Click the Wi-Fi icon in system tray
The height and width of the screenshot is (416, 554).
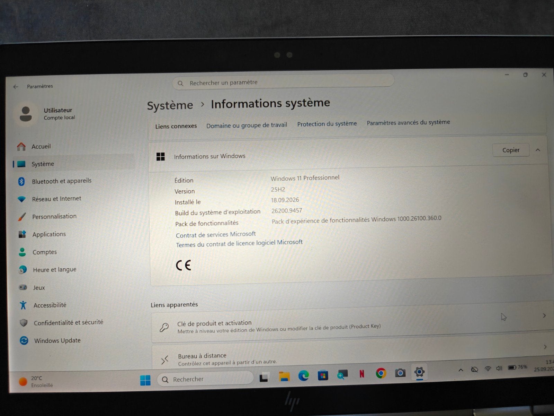488,369
